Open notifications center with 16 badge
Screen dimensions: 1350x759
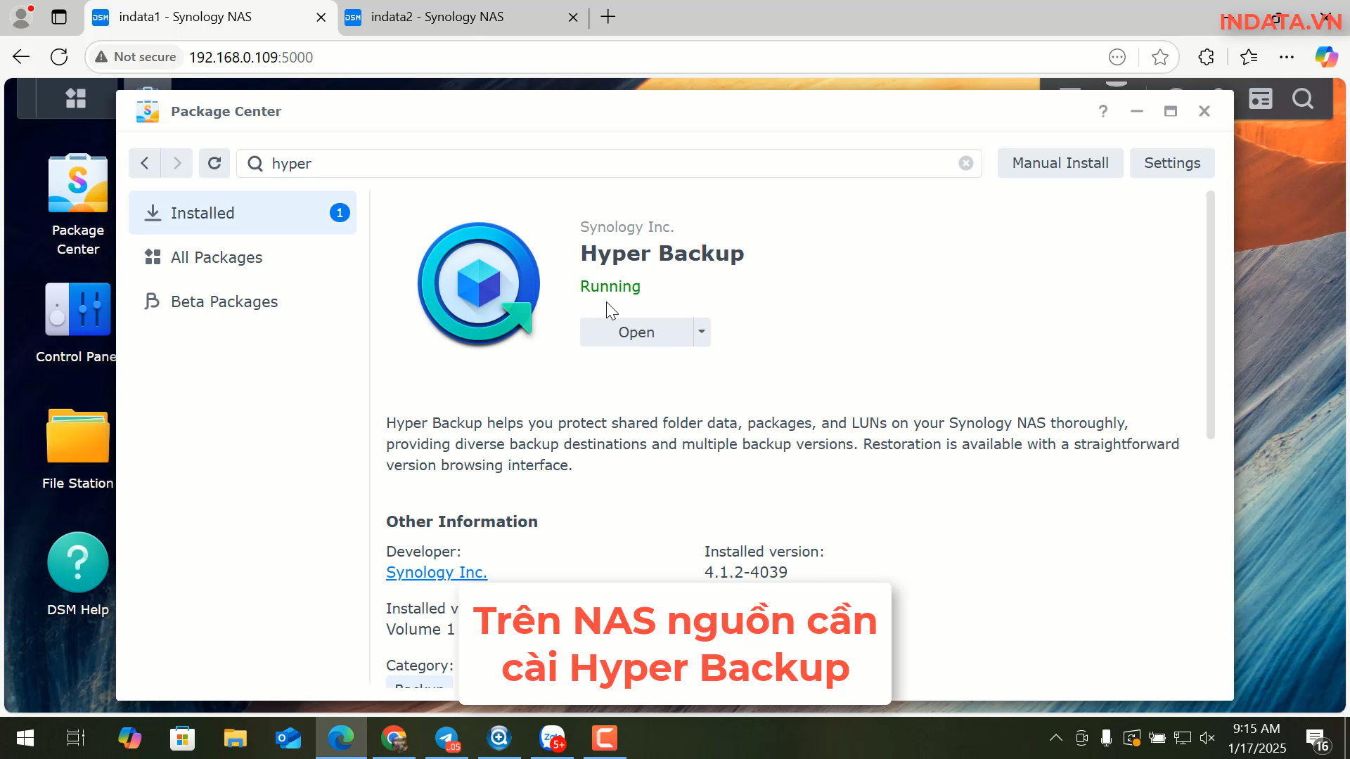1317,739
